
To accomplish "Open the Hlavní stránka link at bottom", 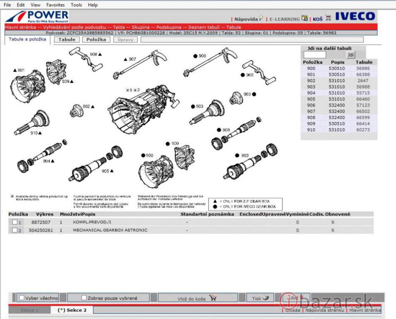I will 365,310.
